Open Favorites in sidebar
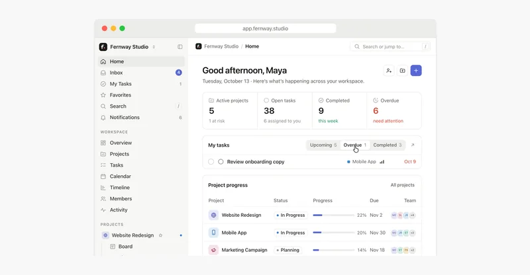Screen dimensions: 530x275 [x=141, y=95]
